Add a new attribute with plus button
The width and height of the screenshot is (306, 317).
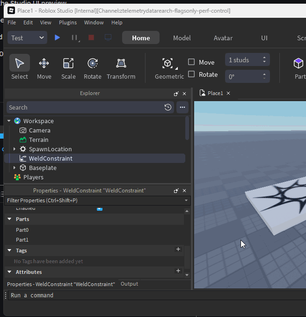[x=178, y=271]
